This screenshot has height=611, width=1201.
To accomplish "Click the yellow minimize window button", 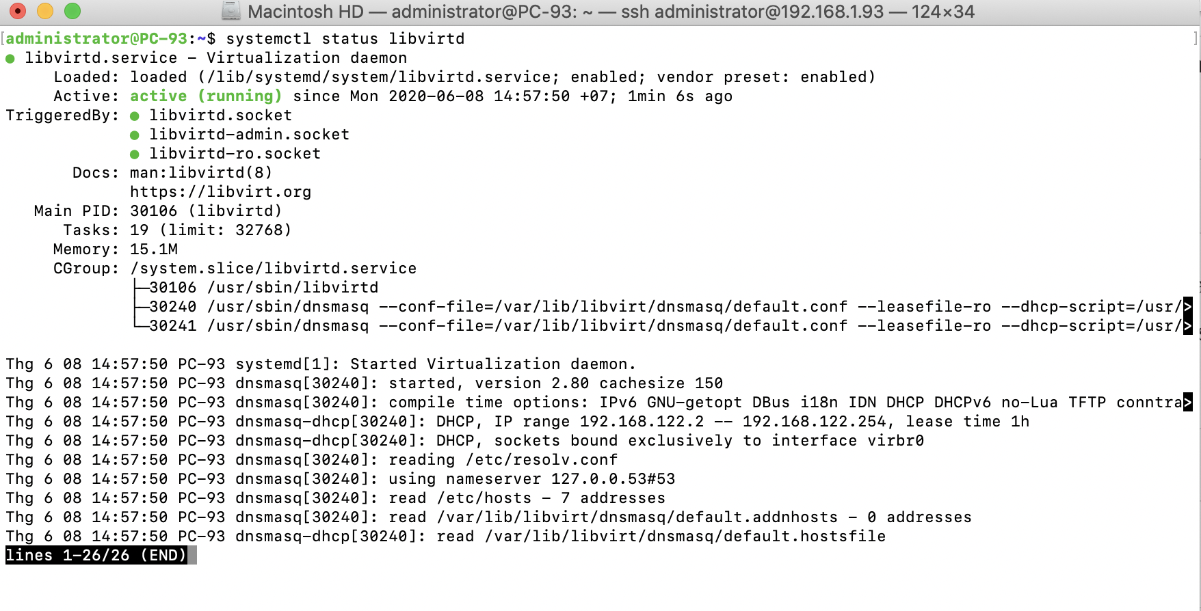I will [x=45, y=11].
